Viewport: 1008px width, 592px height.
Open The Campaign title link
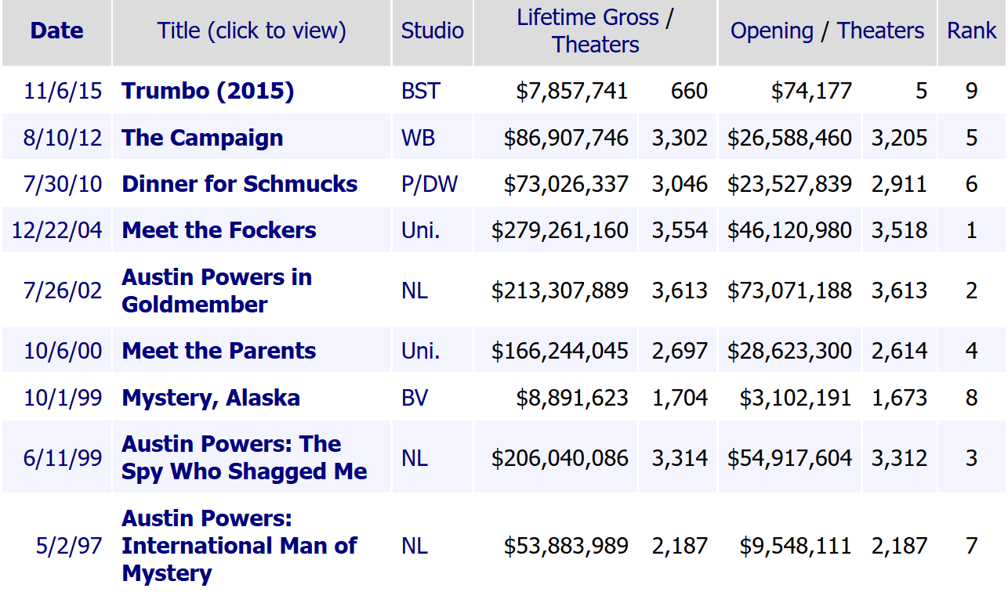pos(202,138)
